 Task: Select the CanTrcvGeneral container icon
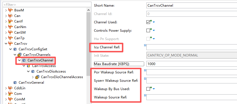pyautogui.click(x=15, y=83)
